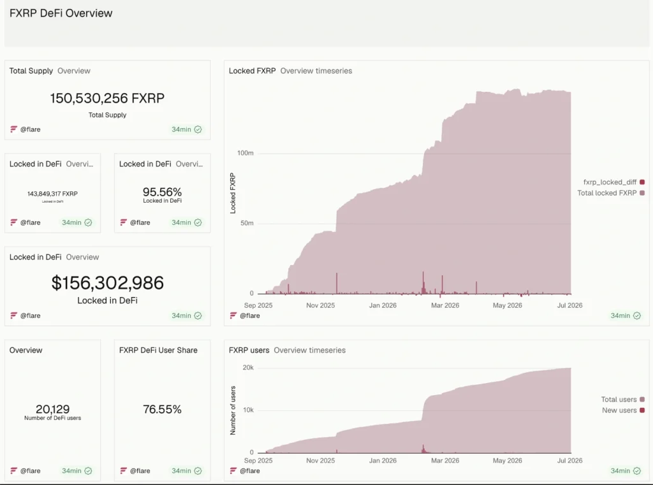Click the 95.56% value
Image resolution: width=653 pixels, height=485 pixels.
tap(162, 192)
